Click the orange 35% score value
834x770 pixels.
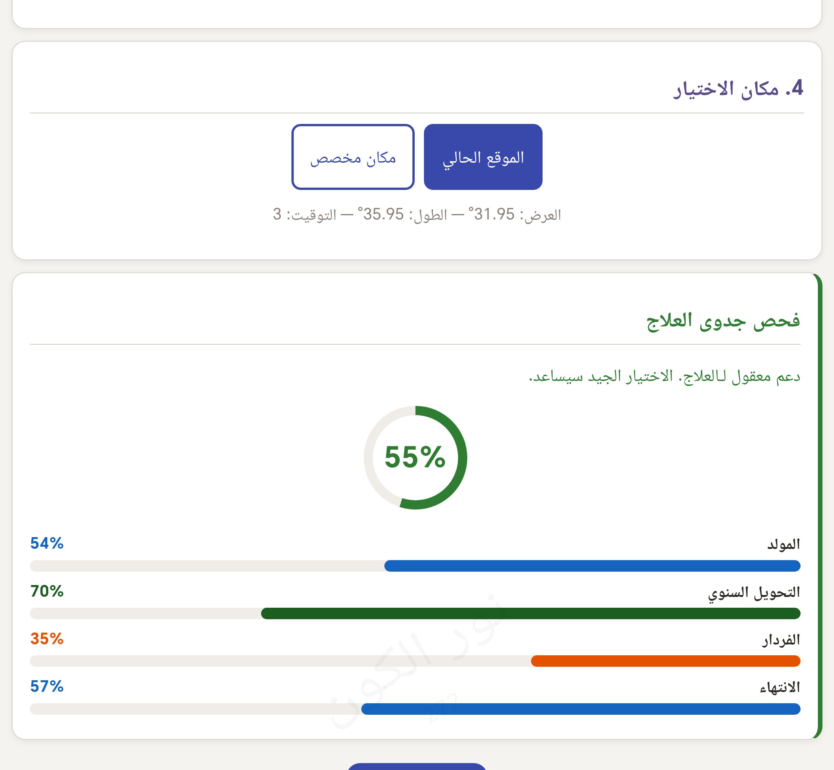(x=47, y=639)
